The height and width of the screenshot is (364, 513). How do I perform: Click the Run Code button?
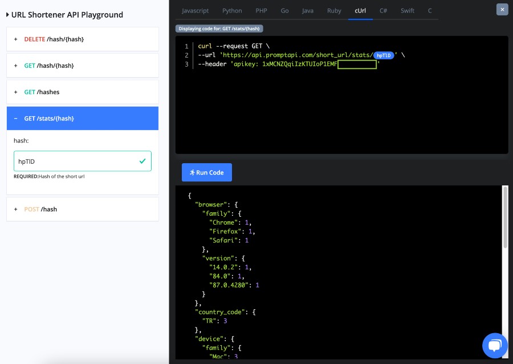pyautogui.click(x=207, y=172)
